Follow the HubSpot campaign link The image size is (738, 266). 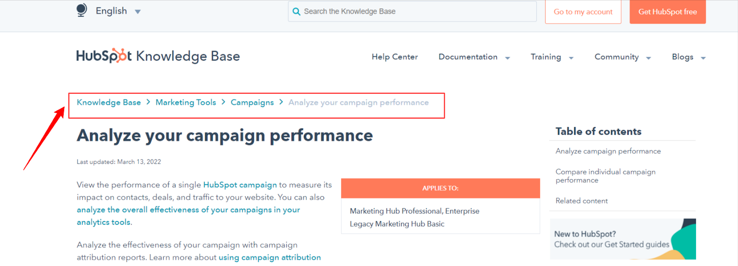click(x=240, y=185)
